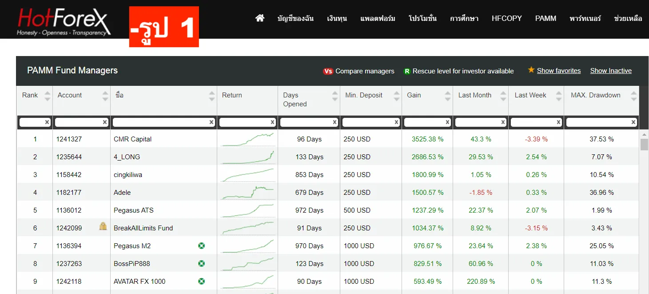This screenshot has height=294, width=649.
Task: Open the CMR Capital manager name
Action: (132, 139)
